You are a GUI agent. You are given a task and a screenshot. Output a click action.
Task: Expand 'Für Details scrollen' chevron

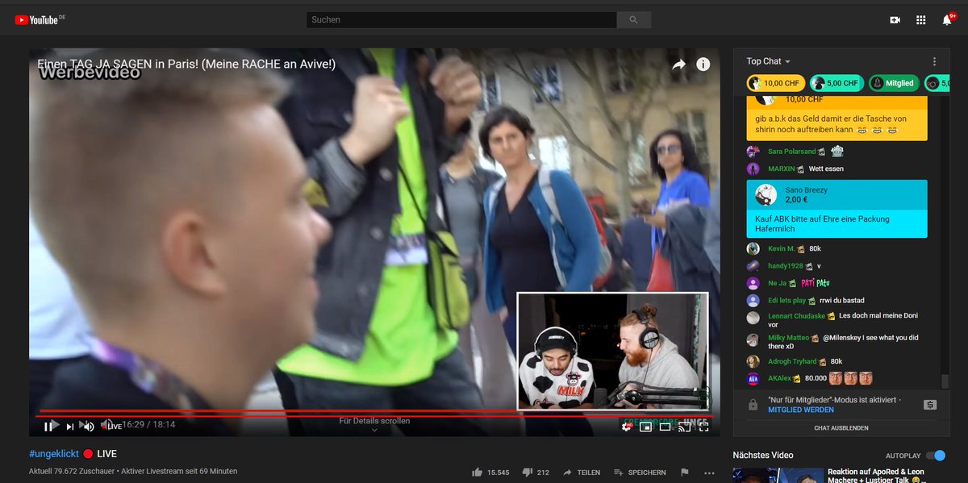pyautogui.click(x=374, y=429)
